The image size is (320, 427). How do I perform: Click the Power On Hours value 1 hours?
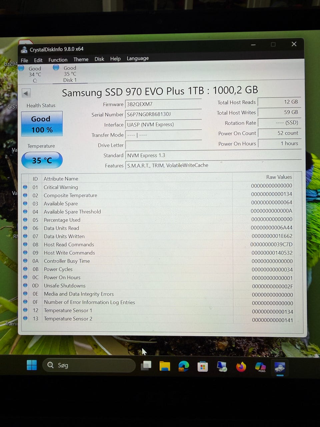coord(279,143)
